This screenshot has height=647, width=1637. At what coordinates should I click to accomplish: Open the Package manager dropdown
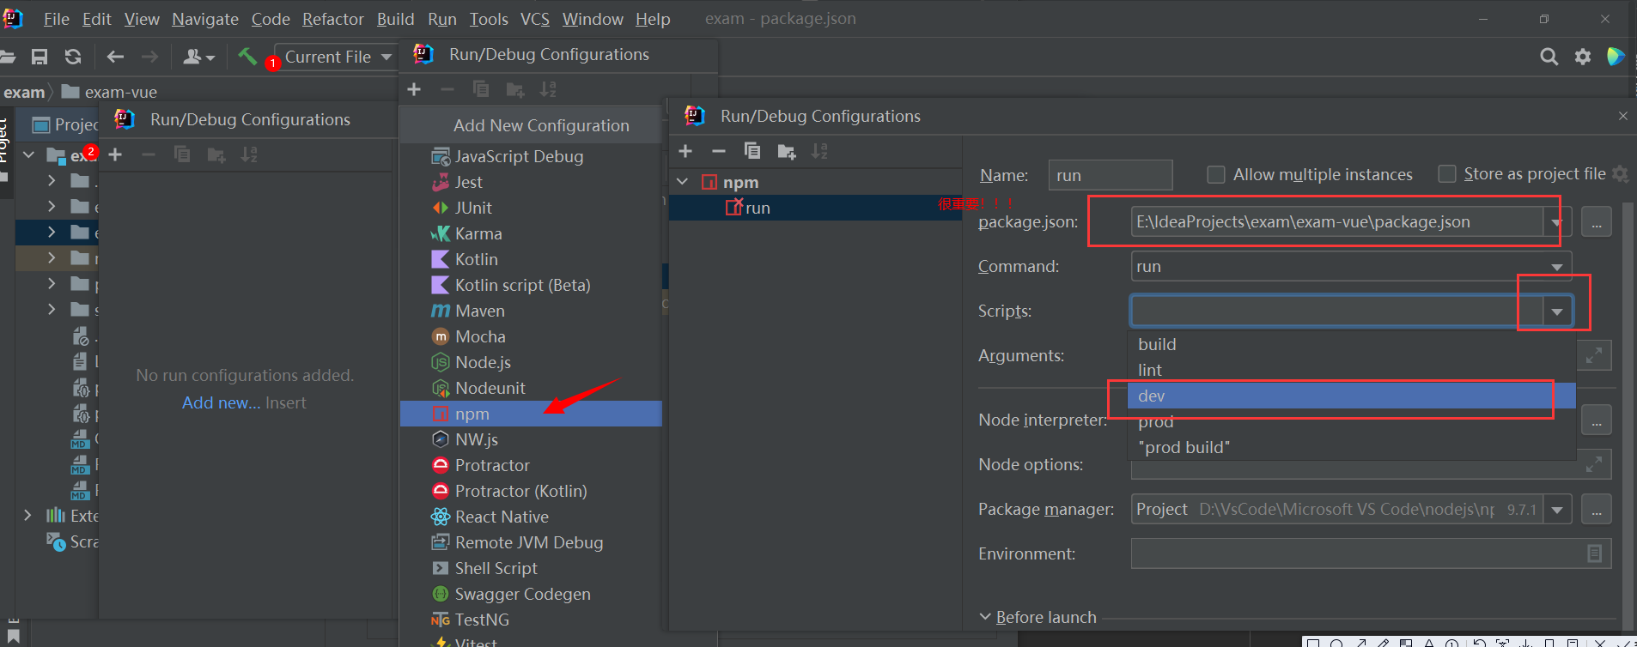point(1557,510)
